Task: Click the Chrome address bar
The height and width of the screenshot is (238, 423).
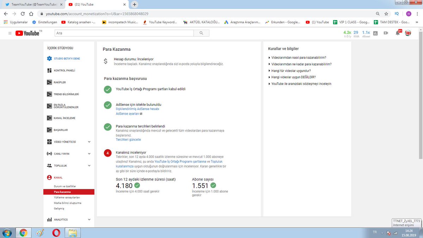Action: [x=204, y=14]
